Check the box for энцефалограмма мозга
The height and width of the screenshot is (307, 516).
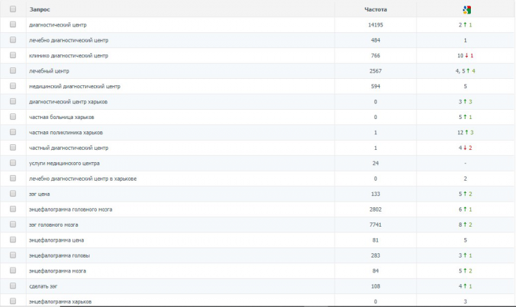13,270
